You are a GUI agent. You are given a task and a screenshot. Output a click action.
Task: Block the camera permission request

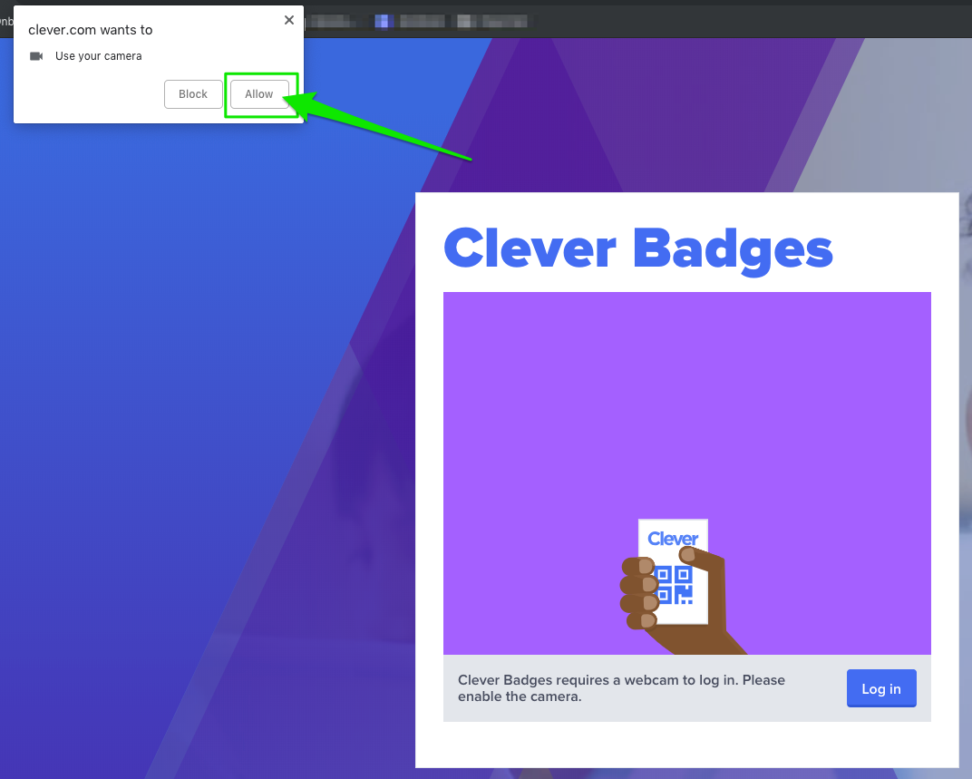pyautogui.click(x=192, y=93)
